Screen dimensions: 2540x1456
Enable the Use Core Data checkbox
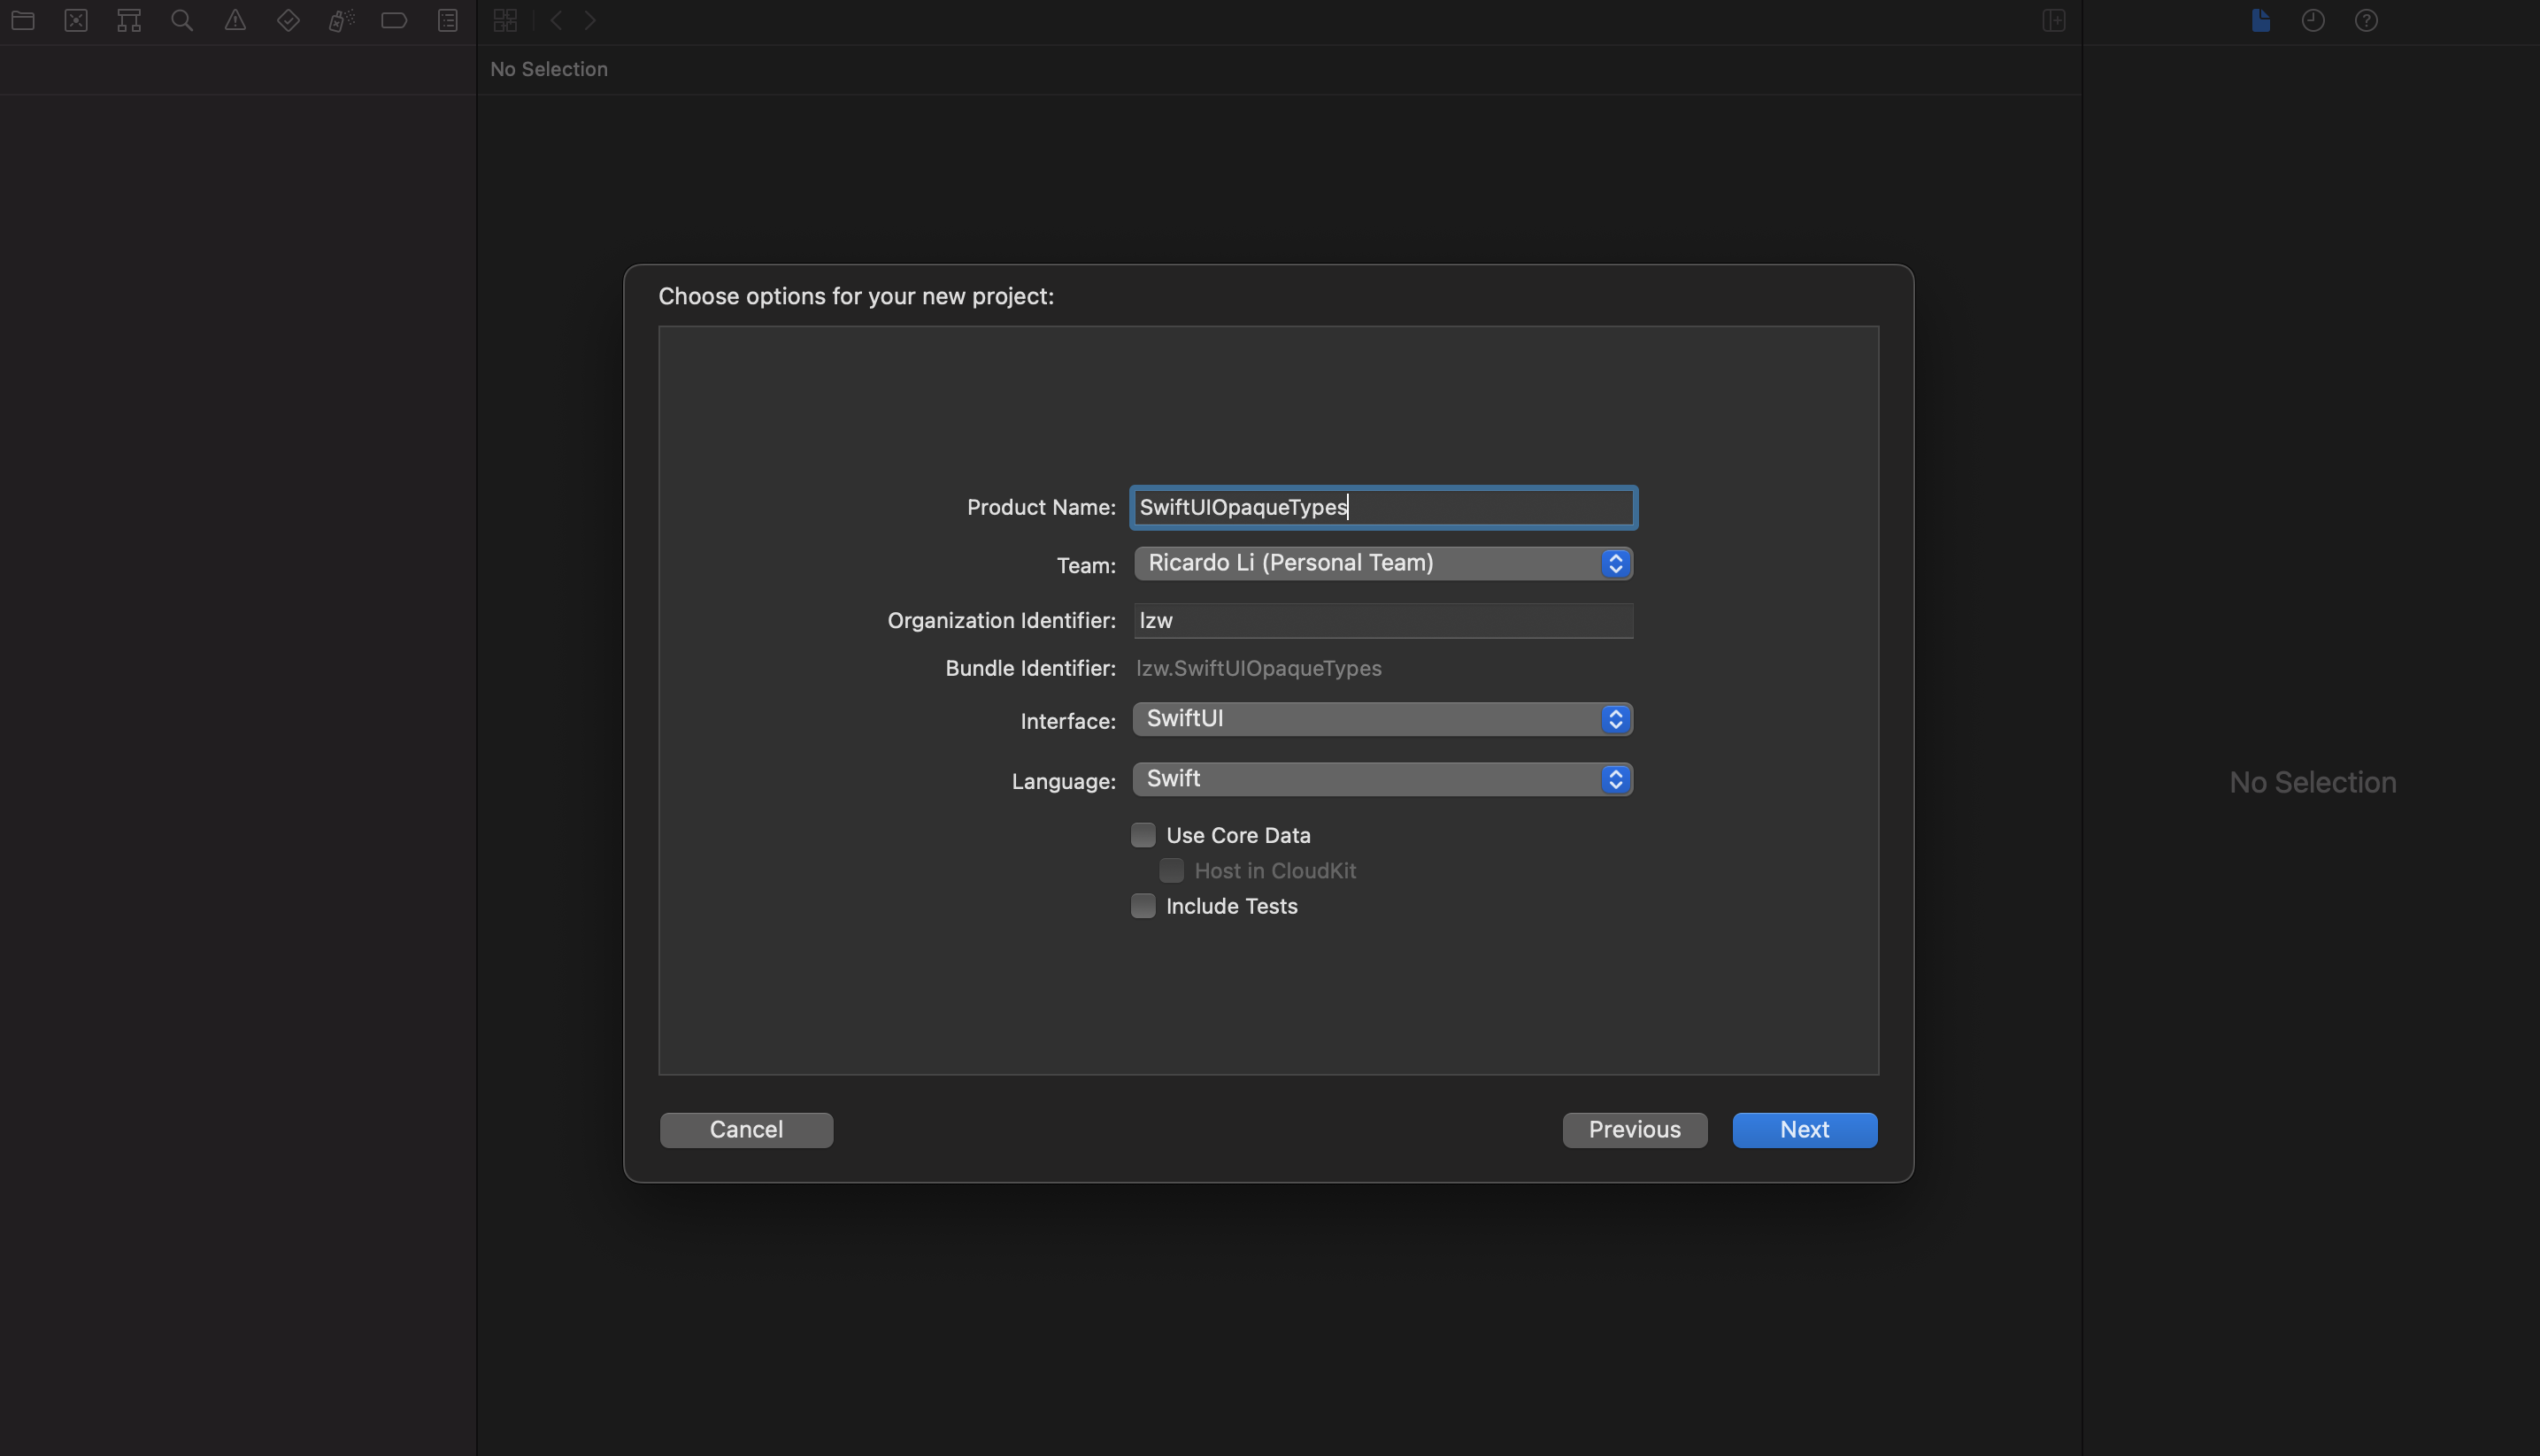point(1143,835)
